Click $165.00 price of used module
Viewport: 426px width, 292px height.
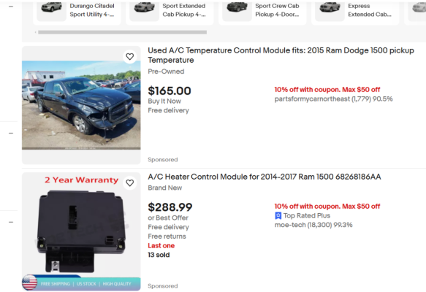pyautogui.click(x=170, y=91)
